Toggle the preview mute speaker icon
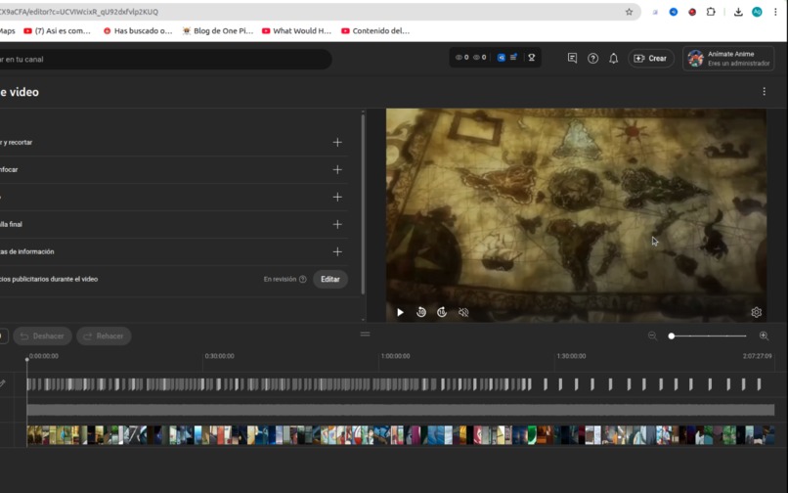 point(463,312)
